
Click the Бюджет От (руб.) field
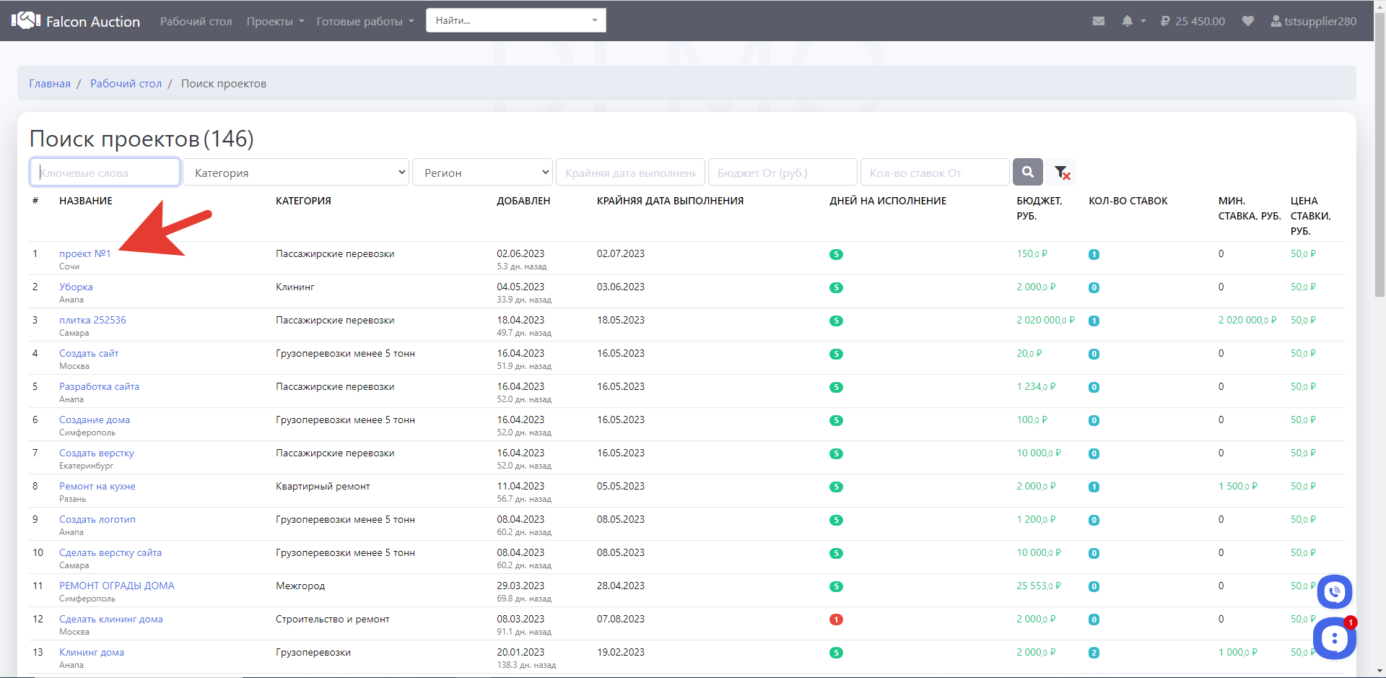coord(783,173)
